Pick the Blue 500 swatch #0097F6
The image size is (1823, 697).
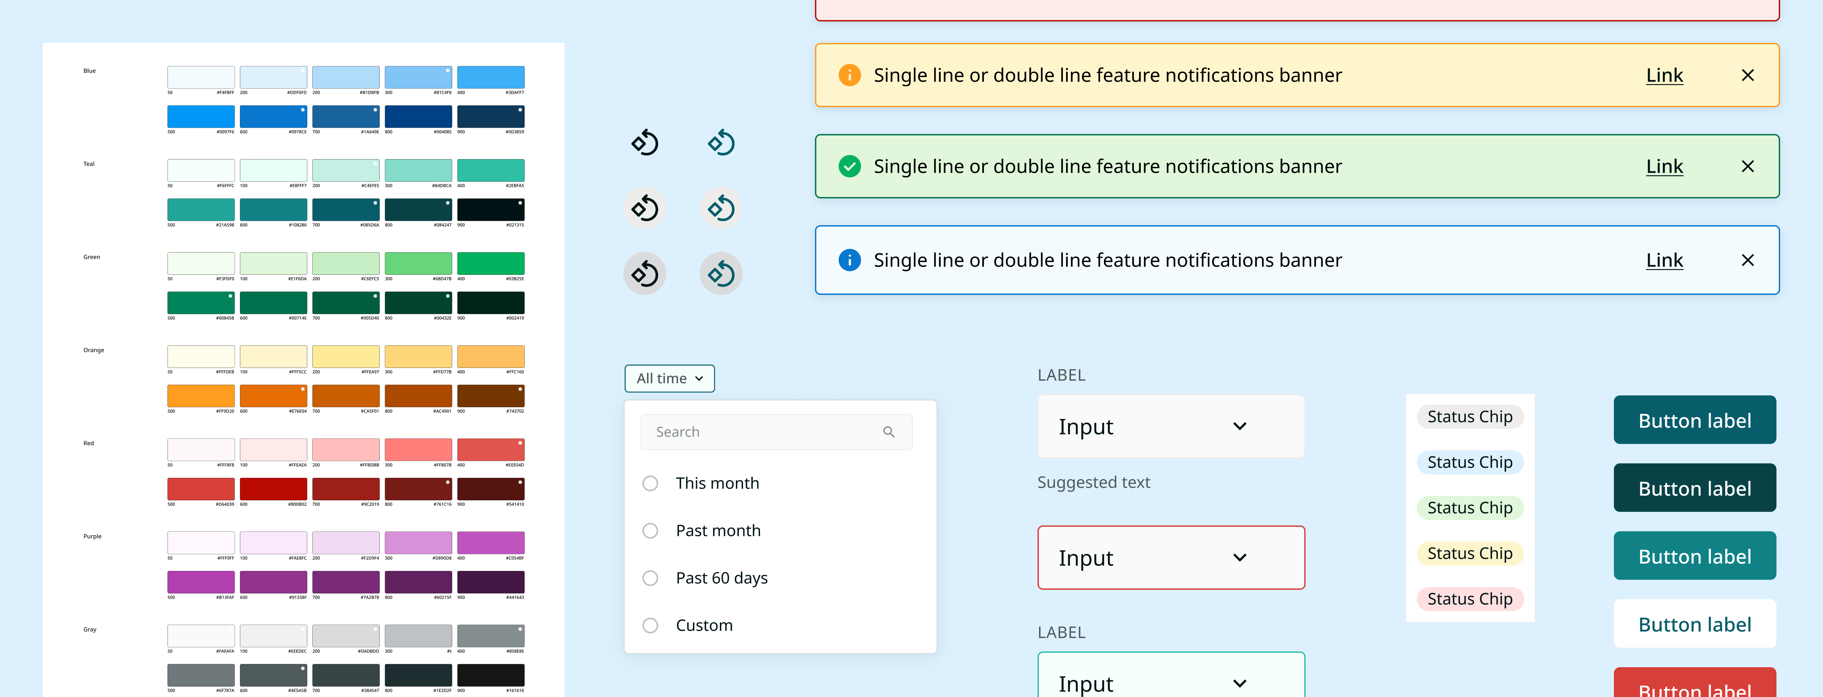click(201, 117)
